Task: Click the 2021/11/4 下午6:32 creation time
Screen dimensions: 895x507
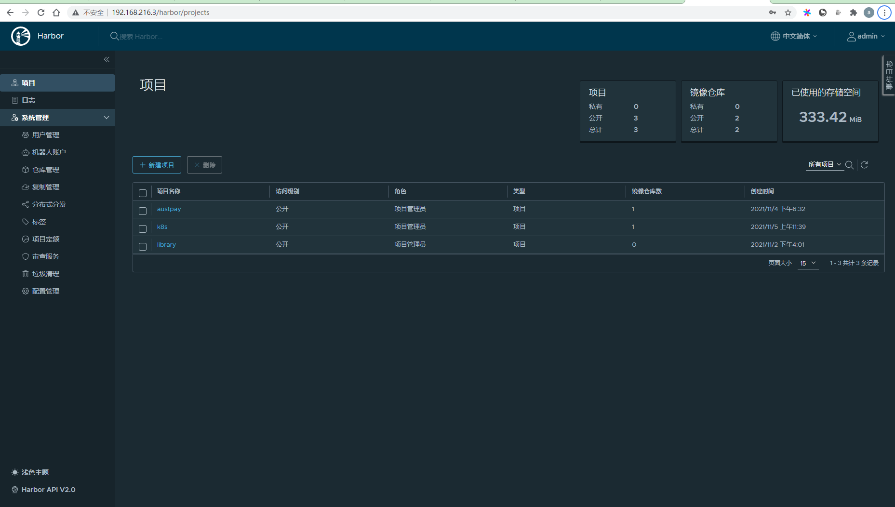Action: tap(778, 209)
